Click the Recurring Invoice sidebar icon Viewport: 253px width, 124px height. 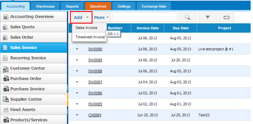[5, 58]
